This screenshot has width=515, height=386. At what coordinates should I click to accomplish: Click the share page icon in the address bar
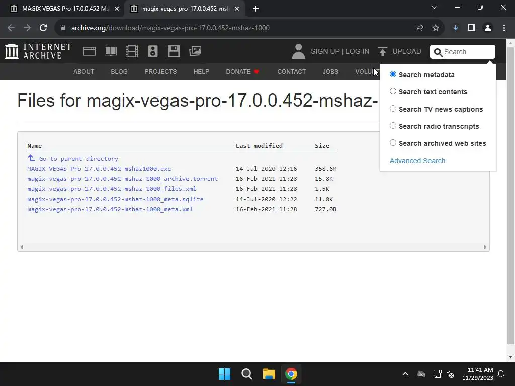coord(419,28)
